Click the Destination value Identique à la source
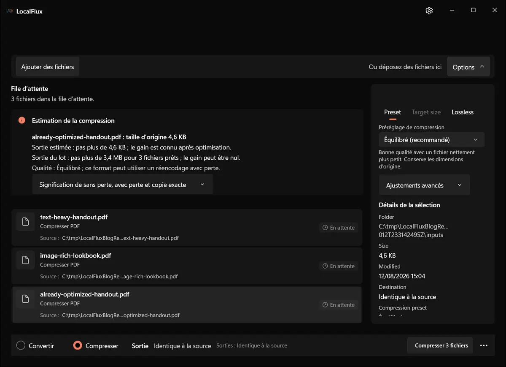The image size is (506, 367). (x=407, y=297)
